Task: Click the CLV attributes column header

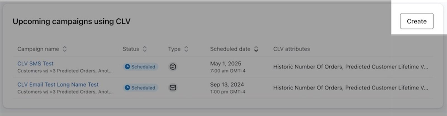Action: coord(291,49)
